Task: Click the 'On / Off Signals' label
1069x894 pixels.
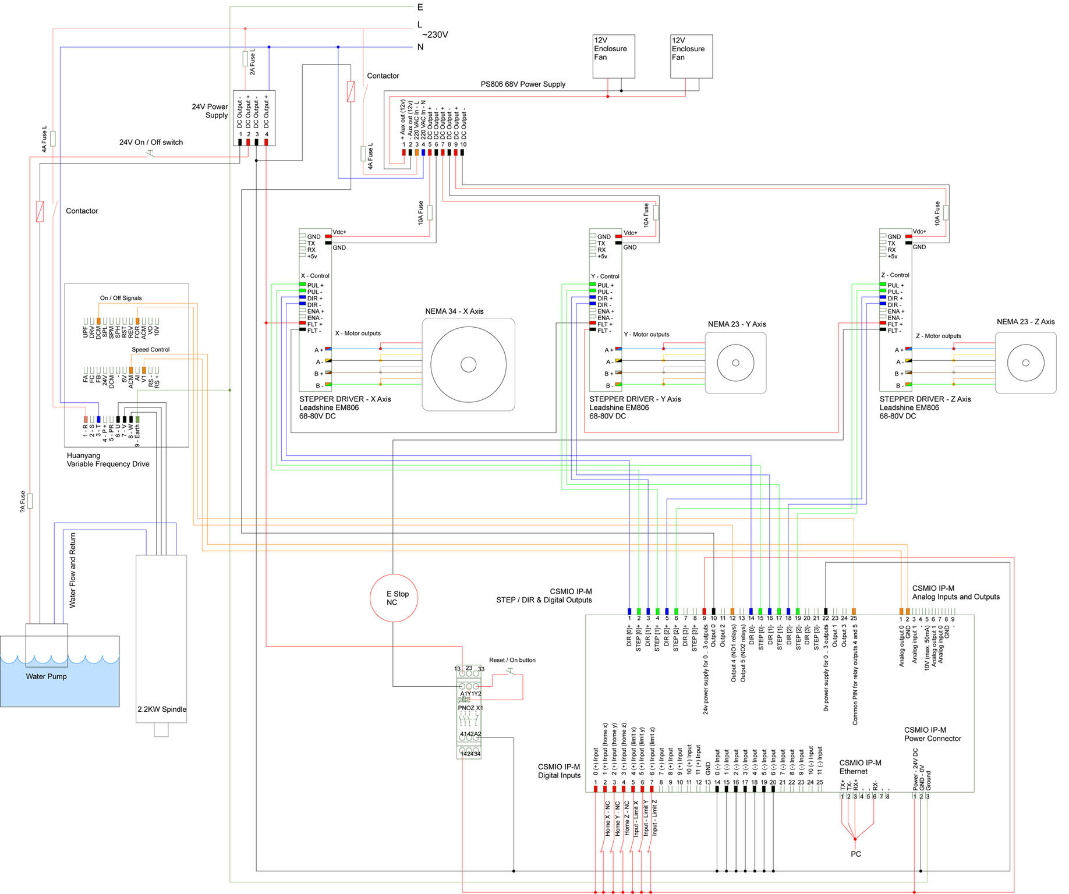Action: click(x=121, y=298)
